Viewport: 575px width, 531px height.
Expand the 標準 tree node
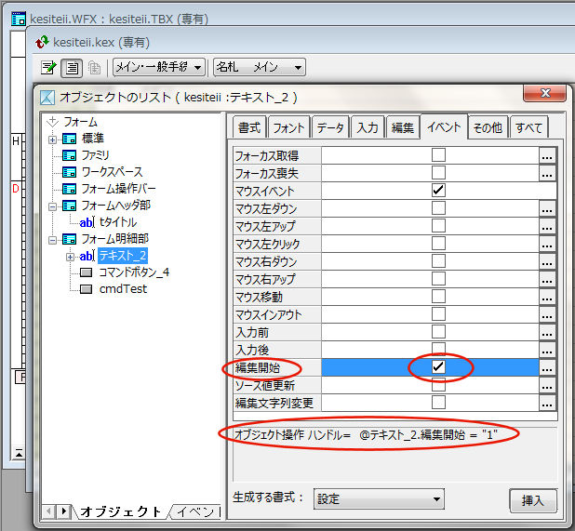tap(54, 139)
